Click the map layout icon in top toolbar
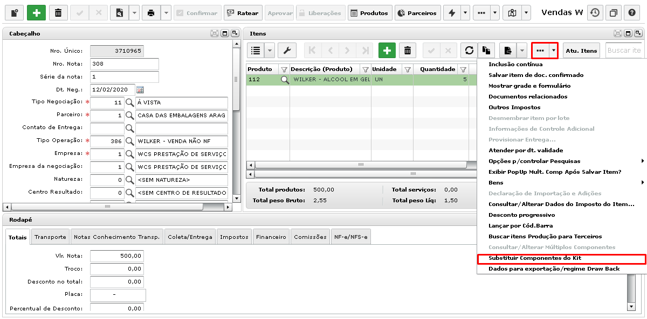The width and height of the screenshot is (647, 319). [x=512, y=13]
